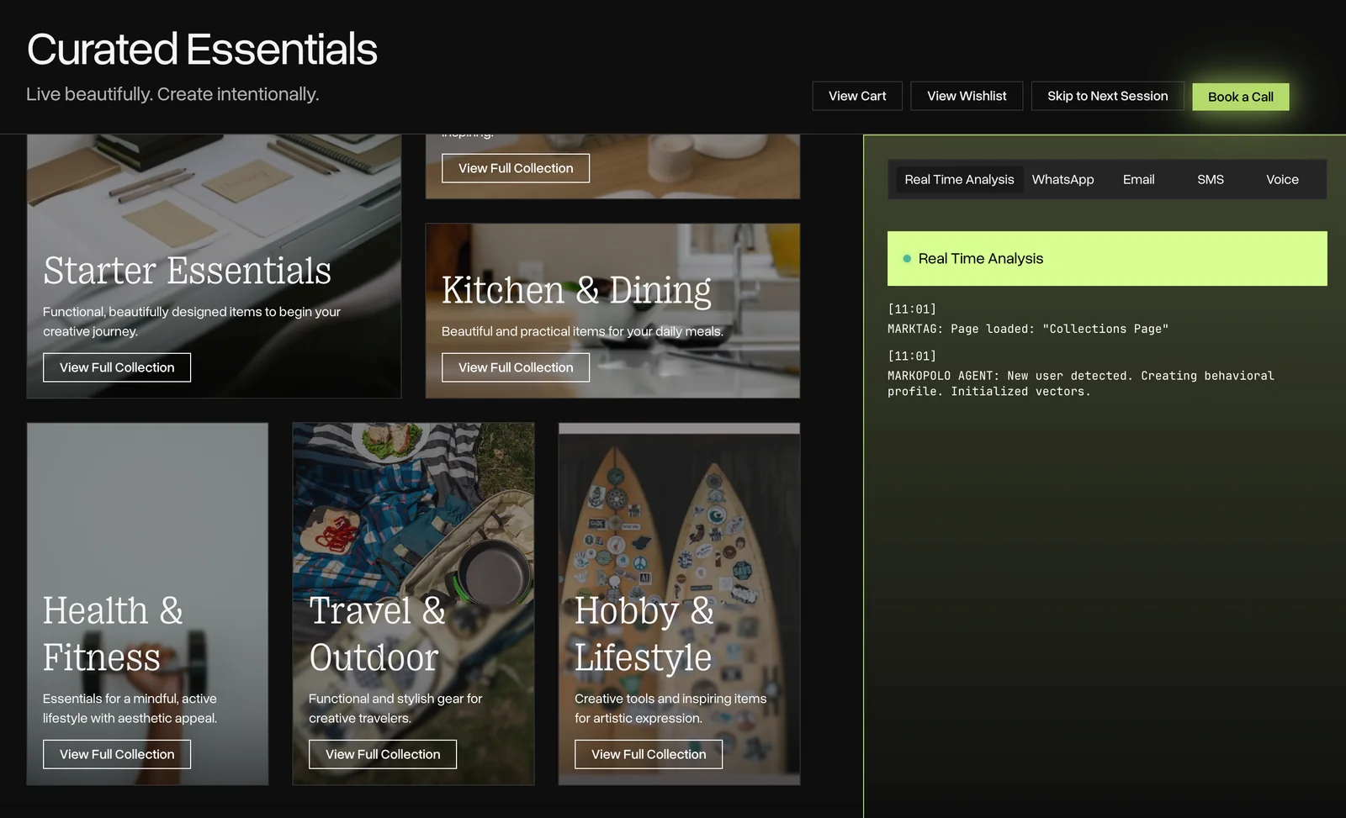Select the Voice tab
Viewport: 1346px width, 818px height.
tap(1282, 180)
